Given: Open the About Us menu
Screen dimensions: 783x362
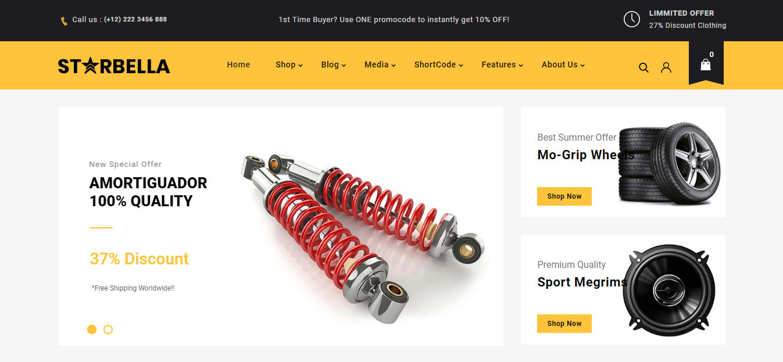Looking at the screenshot, I should click(x=563, y=64).
